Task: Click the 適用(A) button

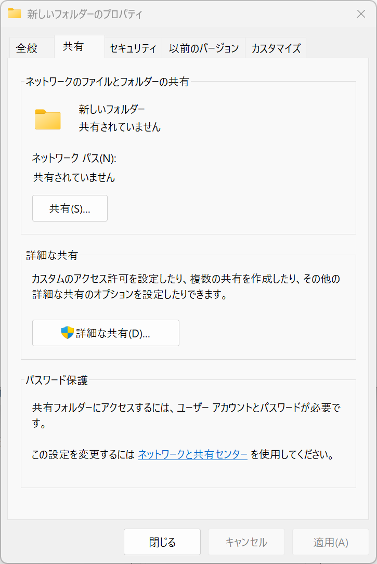Action: click(x=331, y=542)
